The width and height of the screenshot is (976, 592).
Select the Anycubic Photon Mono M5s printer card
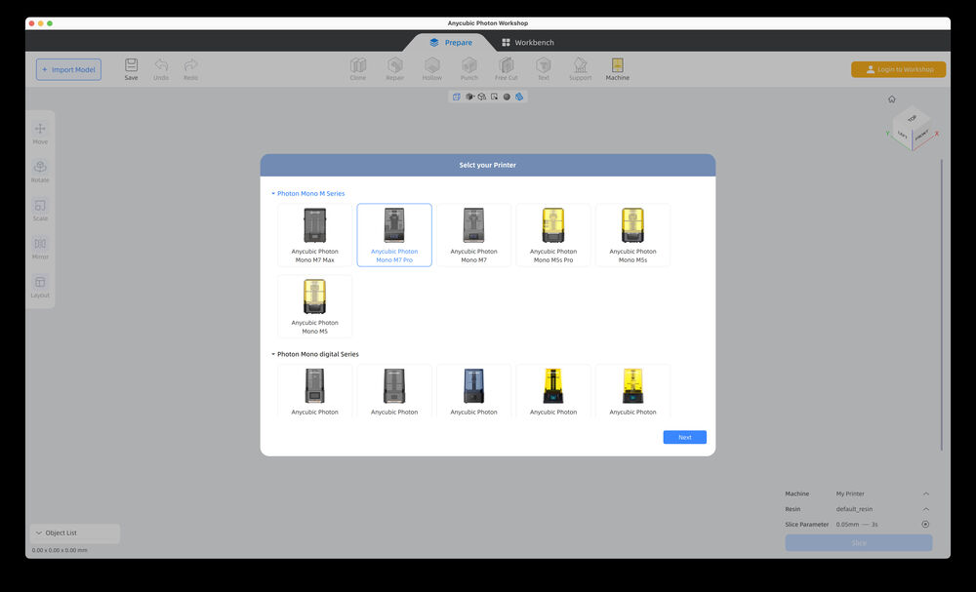(633, 235)
